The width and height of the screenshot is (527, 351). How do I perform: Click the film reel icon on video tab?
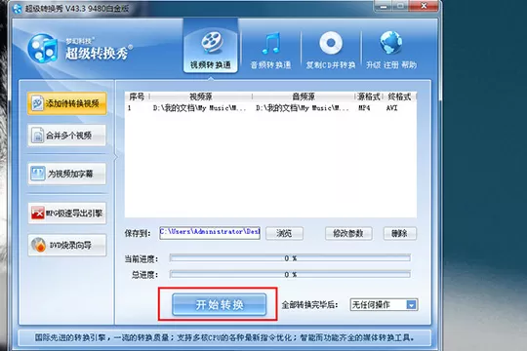coord(212,42)
